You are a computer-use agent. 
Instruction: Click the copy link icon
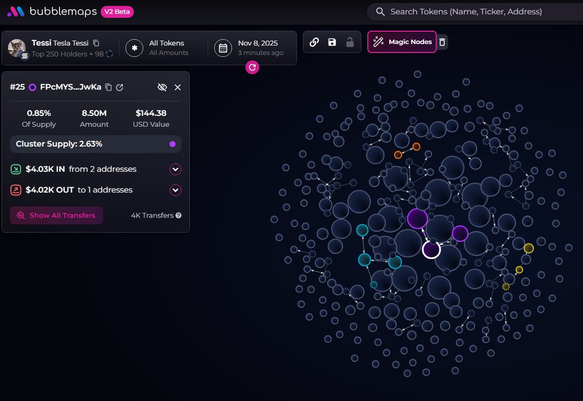tap(314, 42)
